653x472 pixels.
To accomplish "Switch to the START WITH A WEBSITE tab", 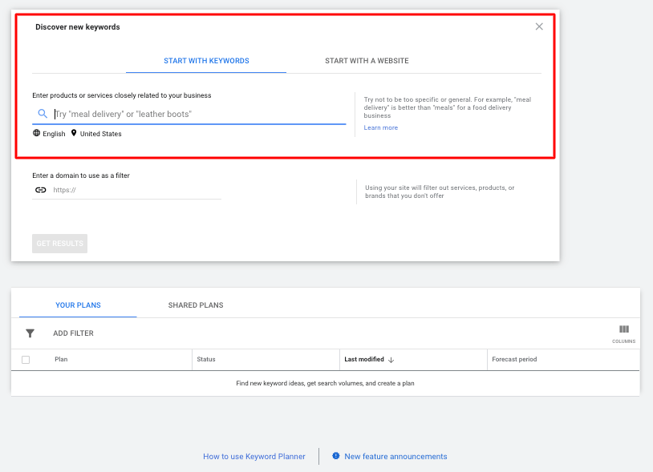I will 367,61.
